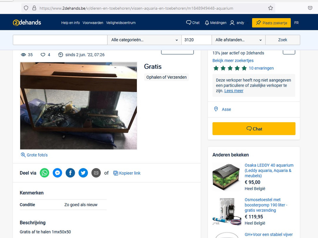Image resolution: width=318 pixels, height=238 pixels.
Task: Open Voorwaarden page
Action: (x=93, y=23)
